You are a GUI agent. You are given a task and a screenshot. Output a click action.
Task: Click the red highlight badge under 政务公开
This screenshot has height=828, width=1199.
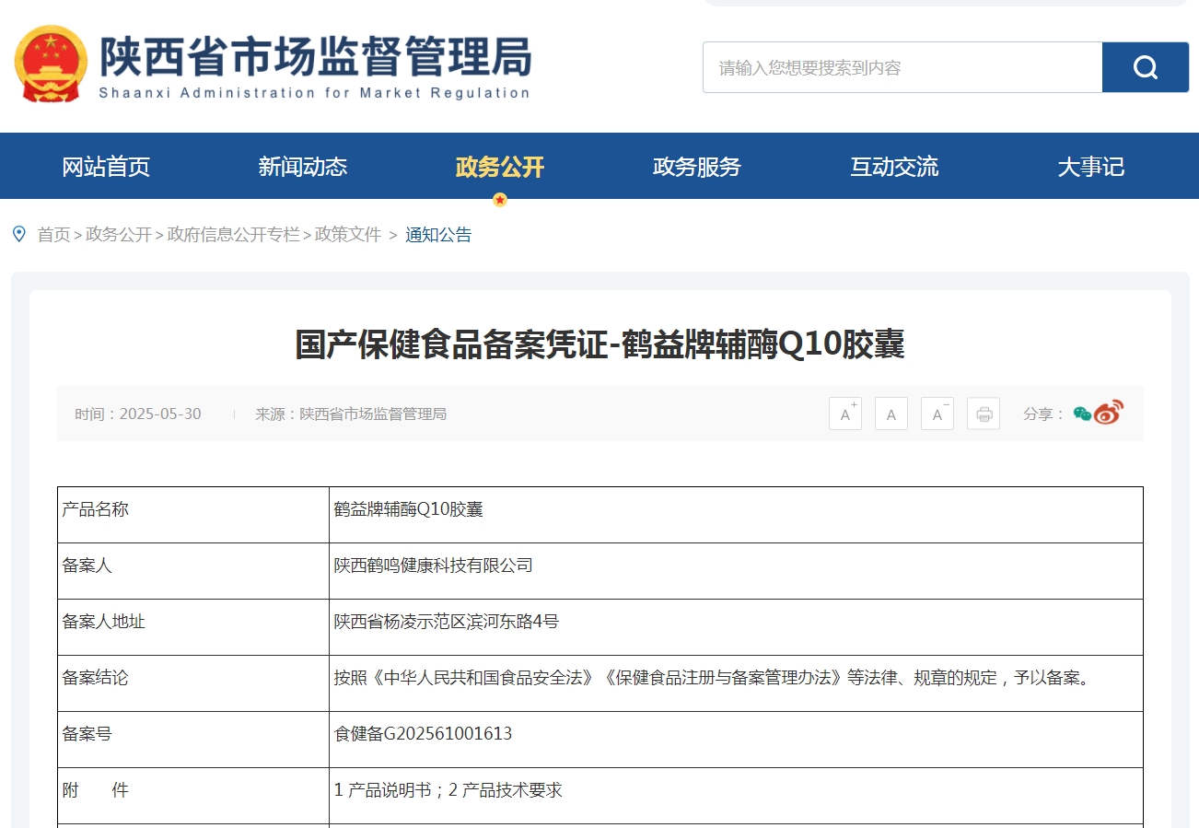tap(499, 198)
